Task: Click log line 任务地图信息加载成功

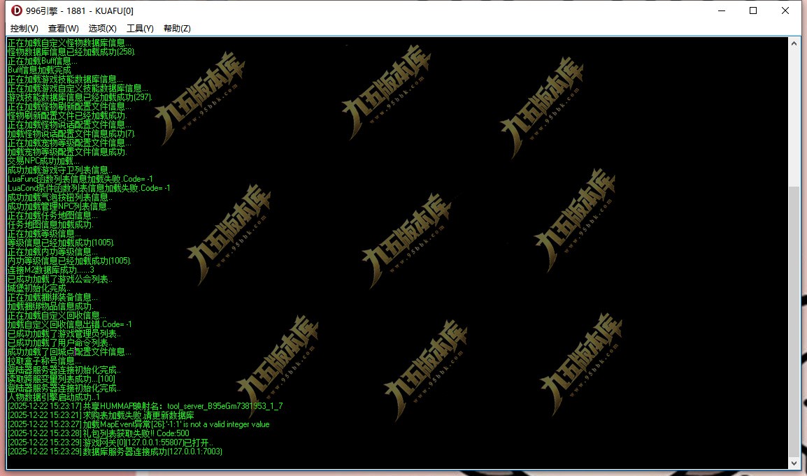Action: click(x=50, y=224)
